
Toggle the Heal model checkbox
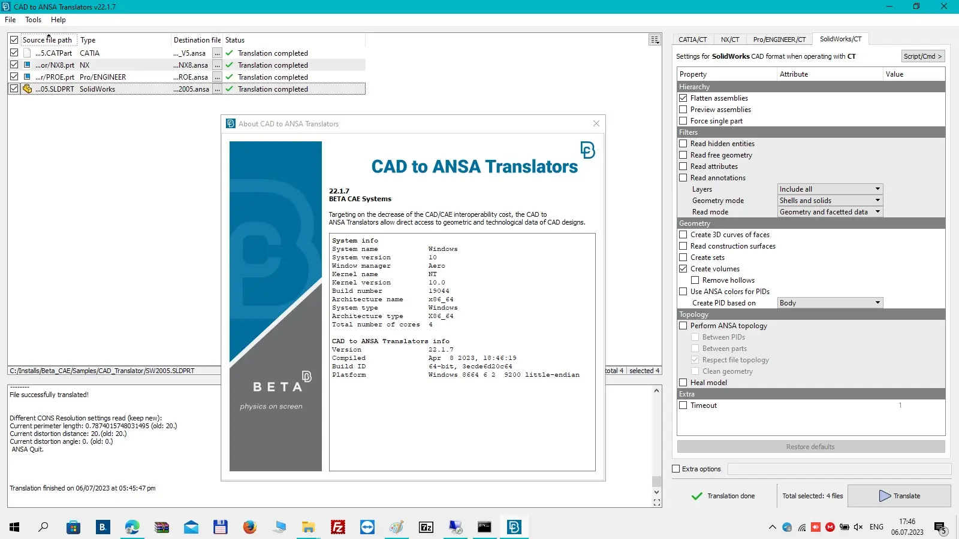683,382
